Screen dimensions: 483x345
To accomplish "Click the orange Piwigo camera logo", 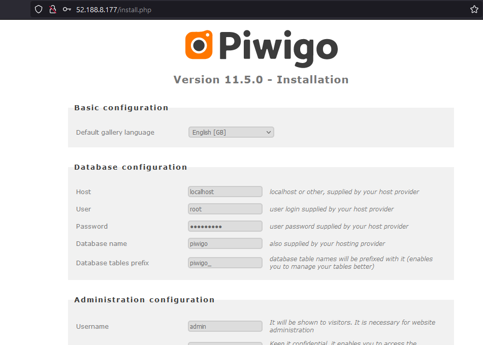I will (199, 45).
